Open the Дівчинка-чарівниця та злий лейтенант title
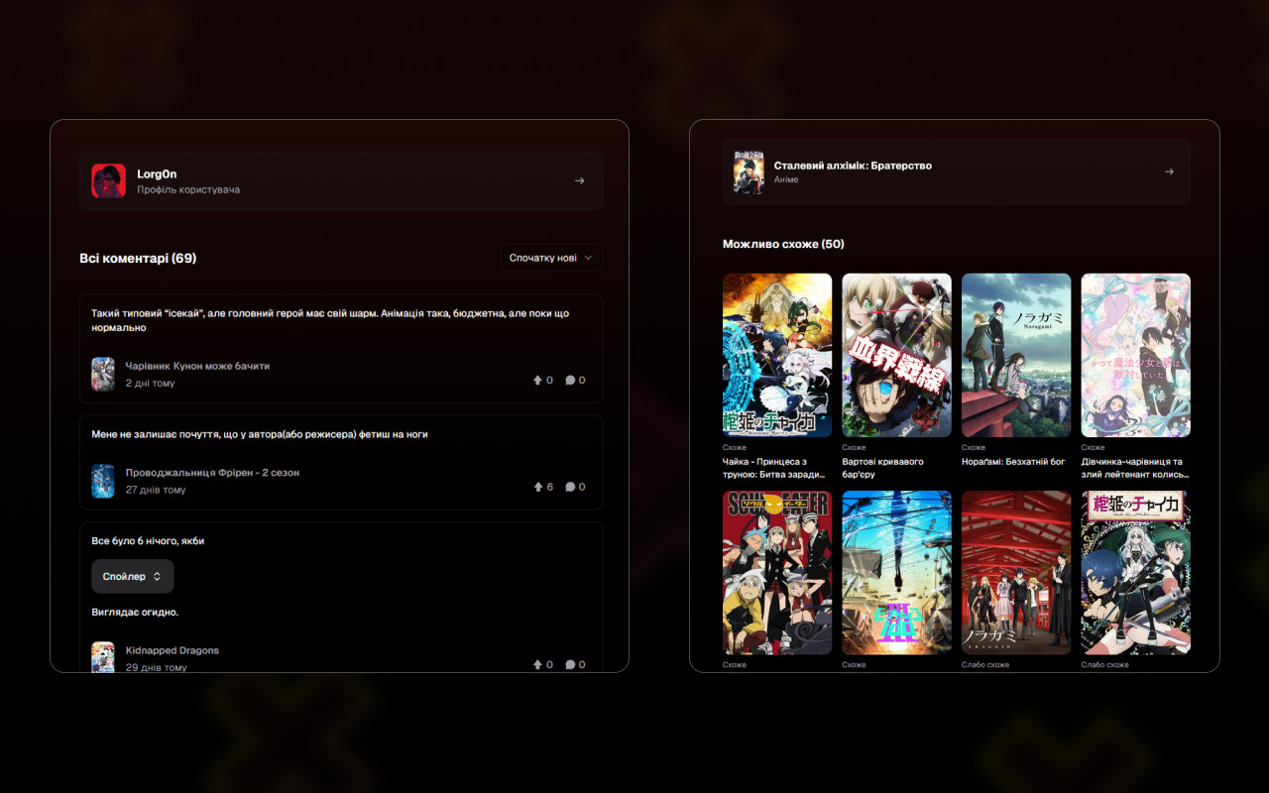 [x=1135, y=468]
